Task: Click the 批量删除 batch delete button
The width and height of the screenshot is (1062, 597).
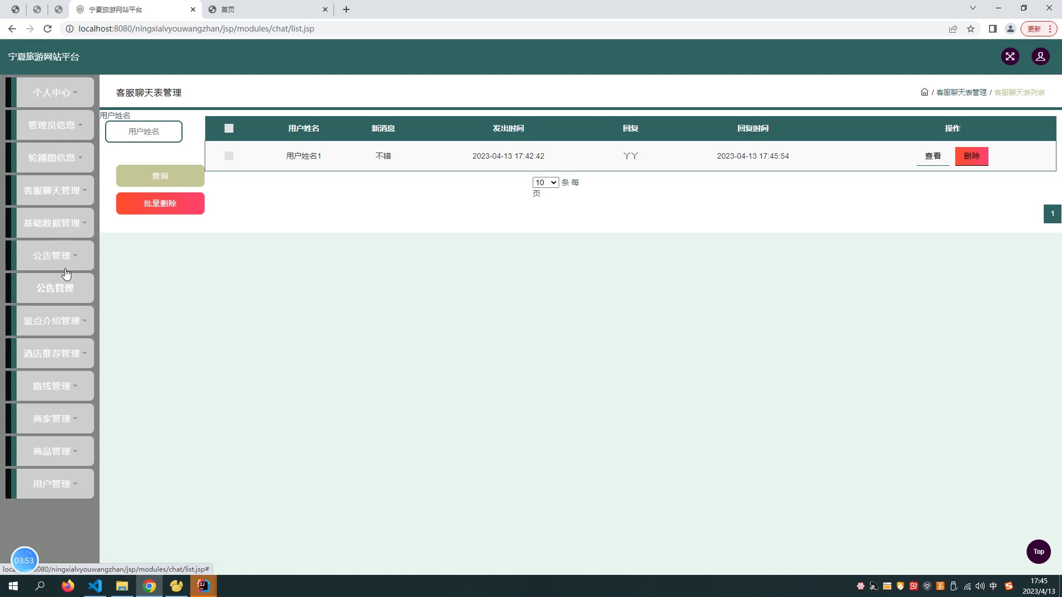Action: (160, 203)
